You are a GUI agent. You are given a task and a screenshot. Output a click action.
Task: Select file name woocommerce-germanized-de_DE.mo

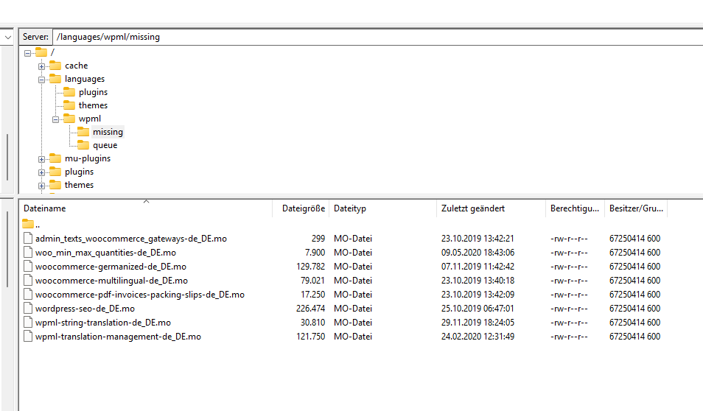[x=111, y=266]
